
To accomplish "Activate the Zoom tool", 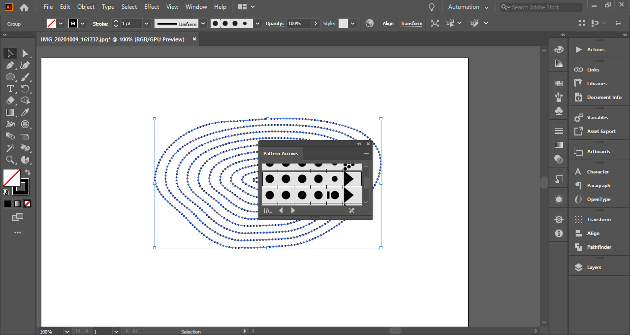I will coord(10,160).
